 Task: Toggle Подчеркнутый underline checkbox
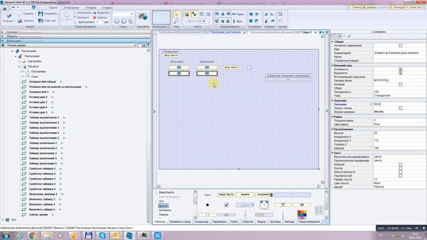[x=400, y=176]
